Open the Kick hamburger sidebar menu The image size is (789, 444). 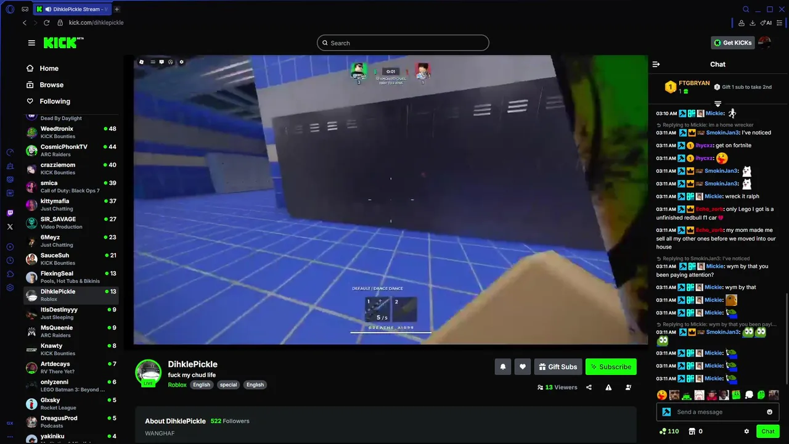click(31, 43)
